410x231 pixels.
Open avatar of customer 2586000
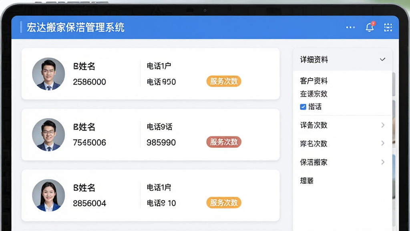(x=48, y=74)
